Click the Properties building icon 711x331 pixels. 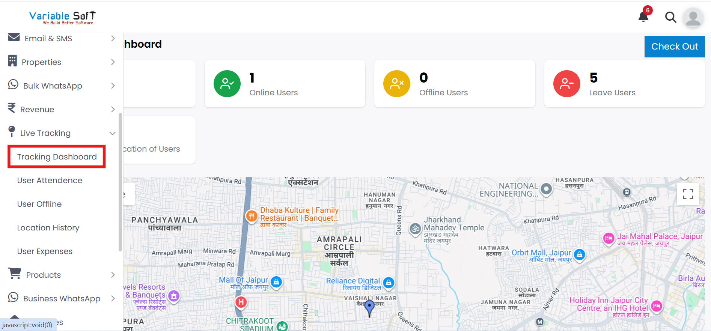(x=12, y=61)
